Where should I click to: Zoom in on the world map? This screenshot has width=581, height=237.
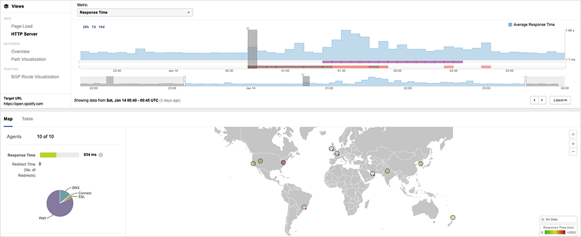573,143
